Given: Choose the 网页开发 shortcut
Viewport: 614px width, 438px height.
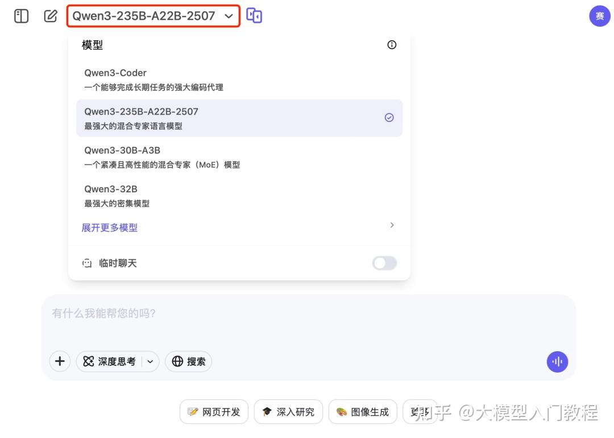Looking at the screenshot, I should coord(214,412).
